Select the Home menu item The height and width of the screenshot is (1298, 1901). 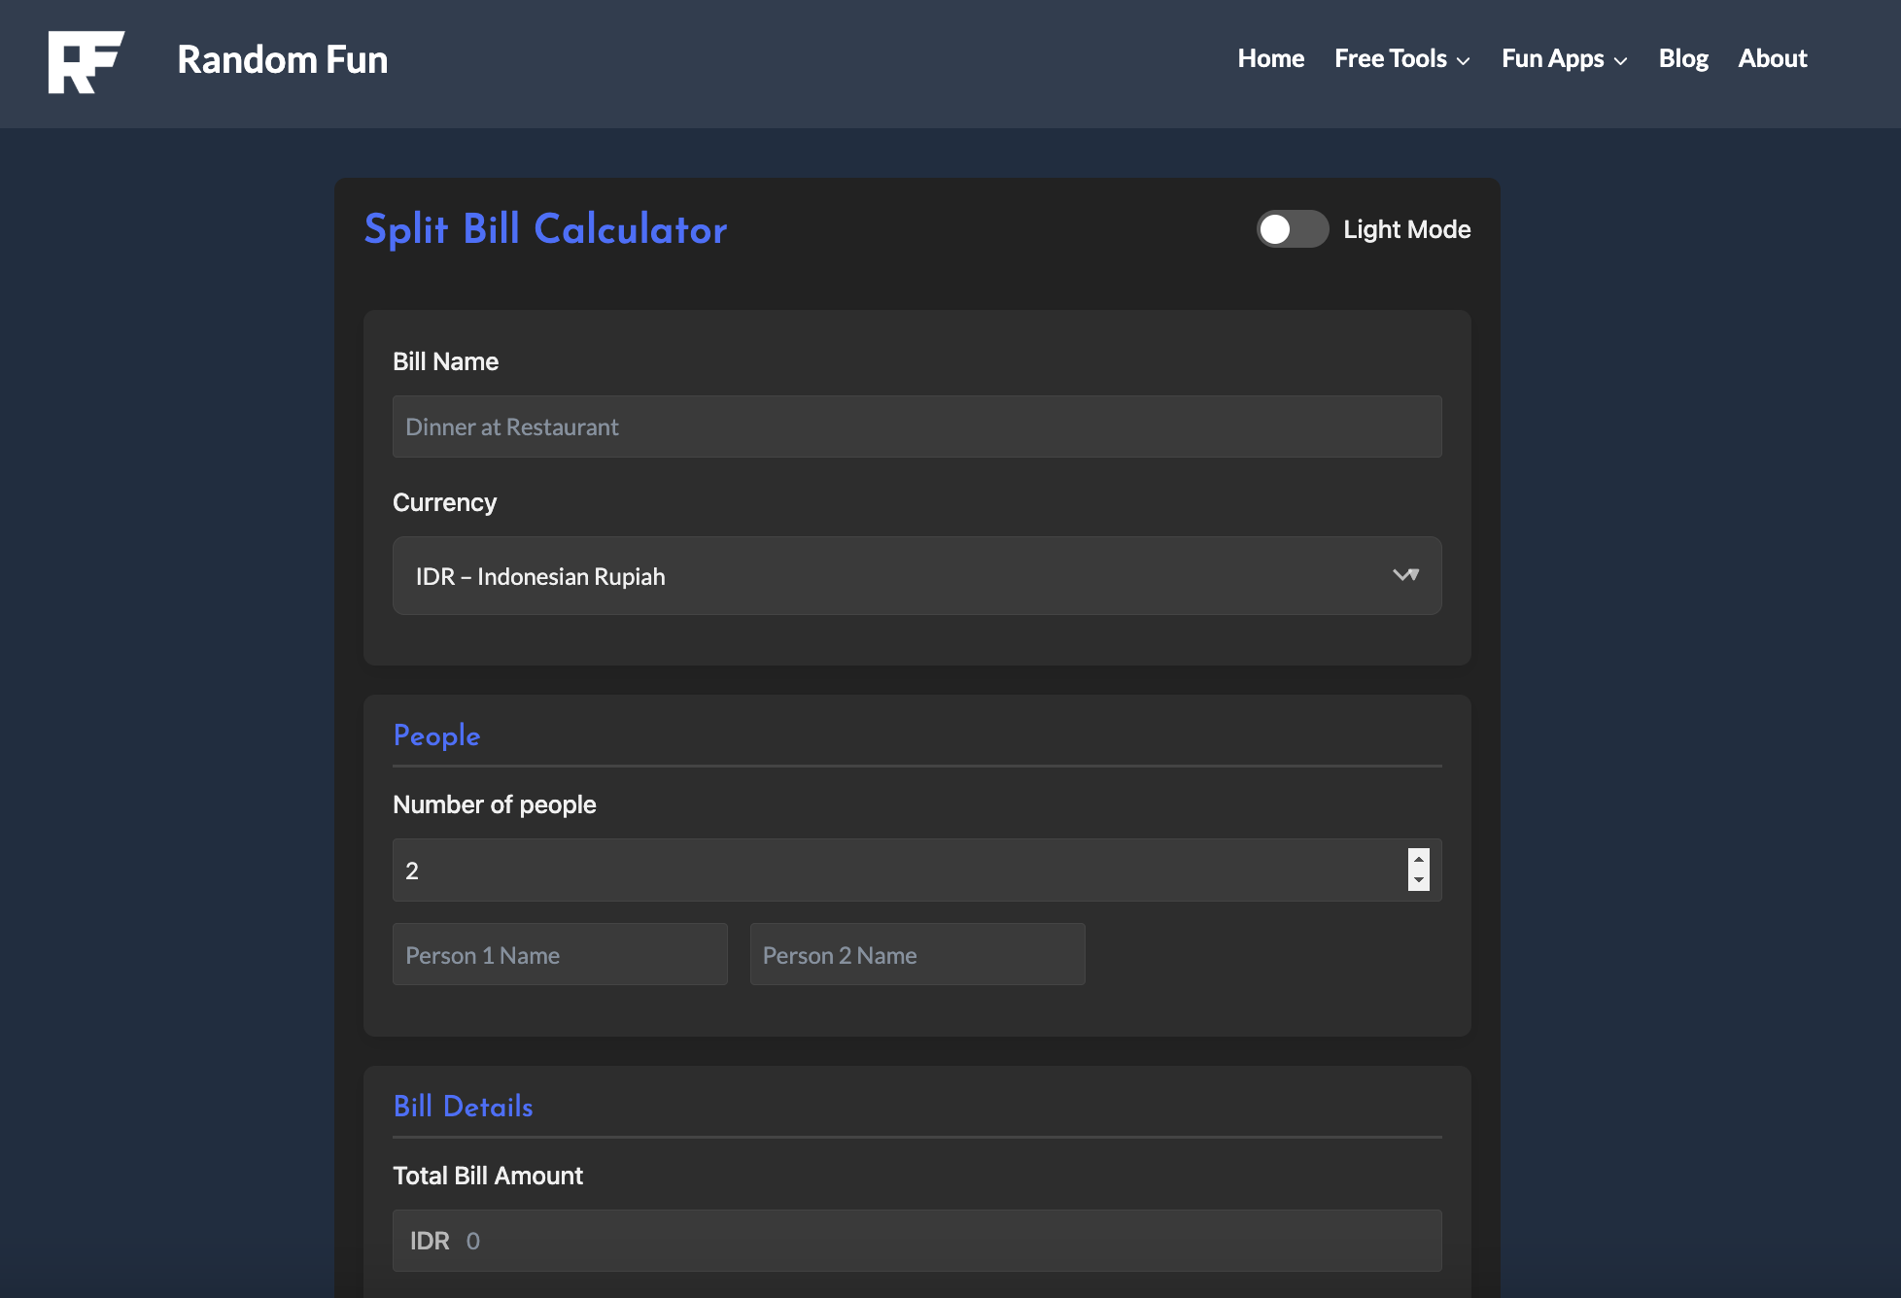(x=1270, y=58)
